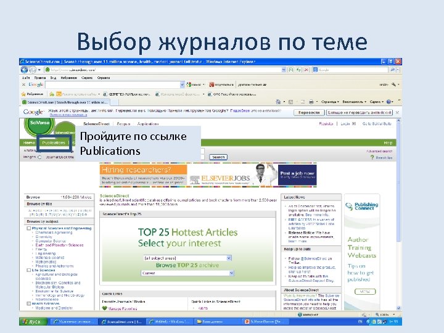444x333 pixels.
Task: Click the green question mark Search tips icon
Action: click(x=372, y=157)
